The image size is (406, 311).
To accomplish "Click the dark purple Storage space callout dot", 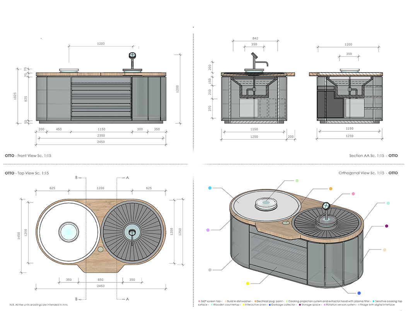I will pyautogui.click(x=386, y=226).
